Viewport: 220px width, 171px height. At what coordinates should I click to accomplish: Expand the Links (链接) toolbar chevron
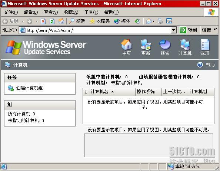[215, 29]
